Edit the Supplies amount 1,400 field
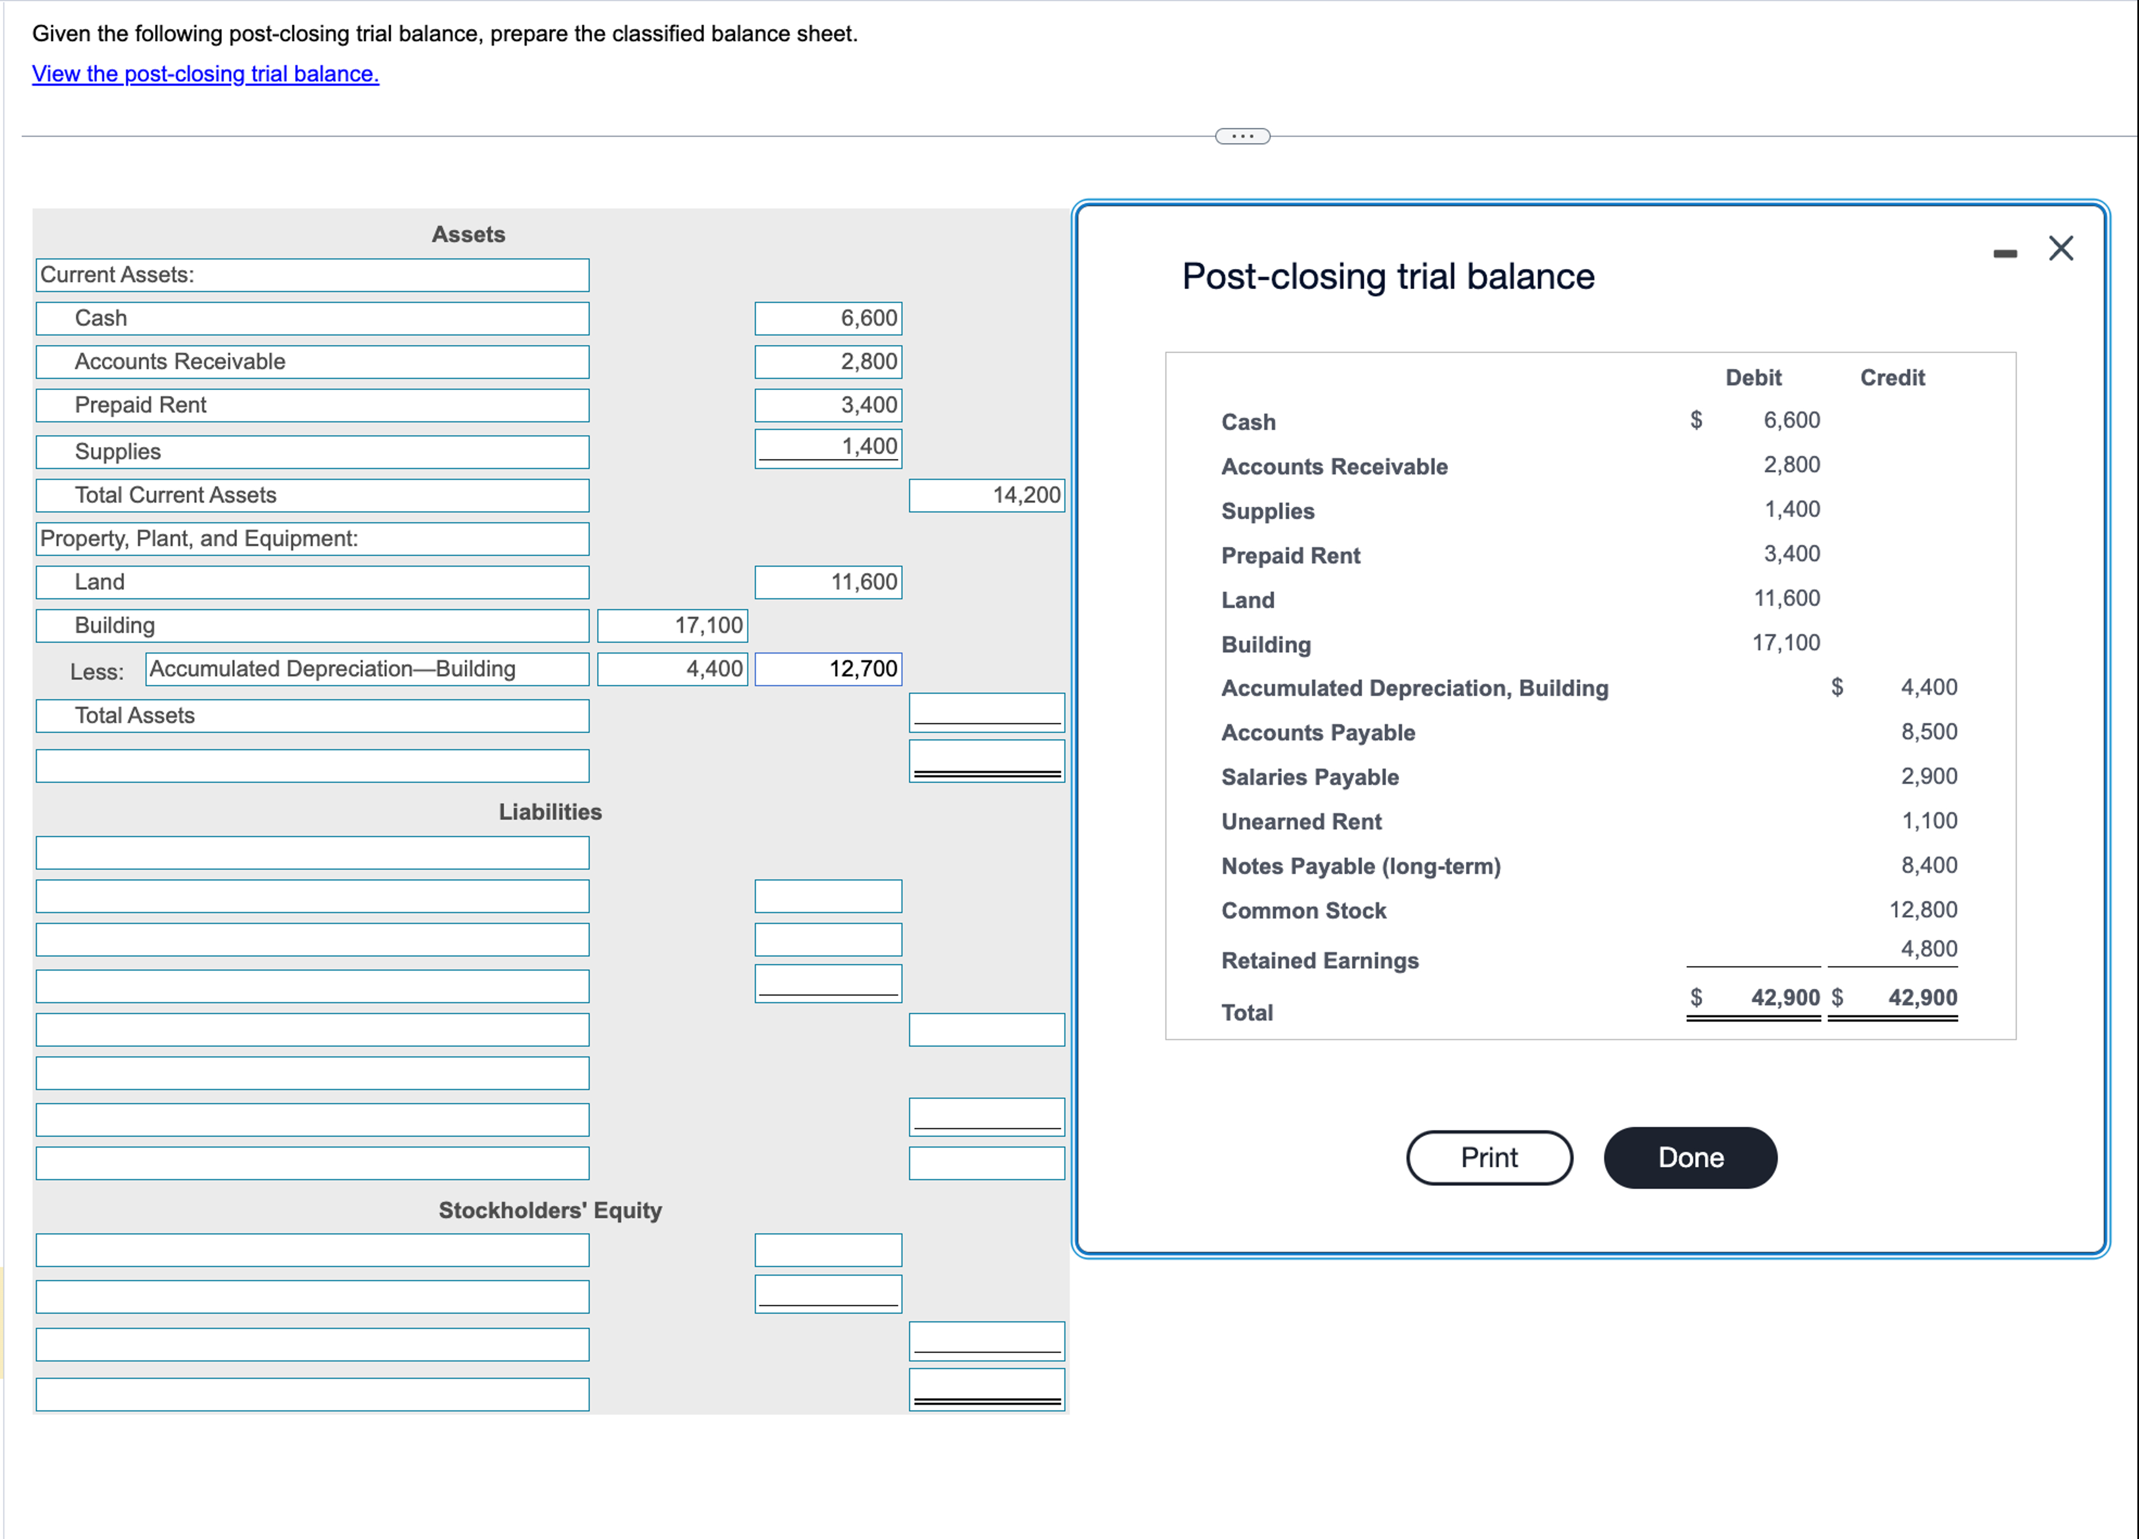 pyautogui.click(x=828, y=449)
